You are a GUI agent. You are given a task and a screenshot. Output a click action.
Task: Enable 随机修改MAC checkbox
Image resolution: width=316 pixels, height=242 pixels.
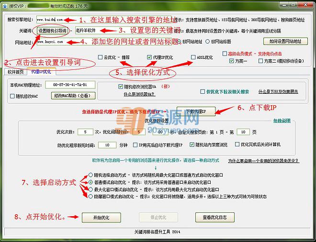12,96
